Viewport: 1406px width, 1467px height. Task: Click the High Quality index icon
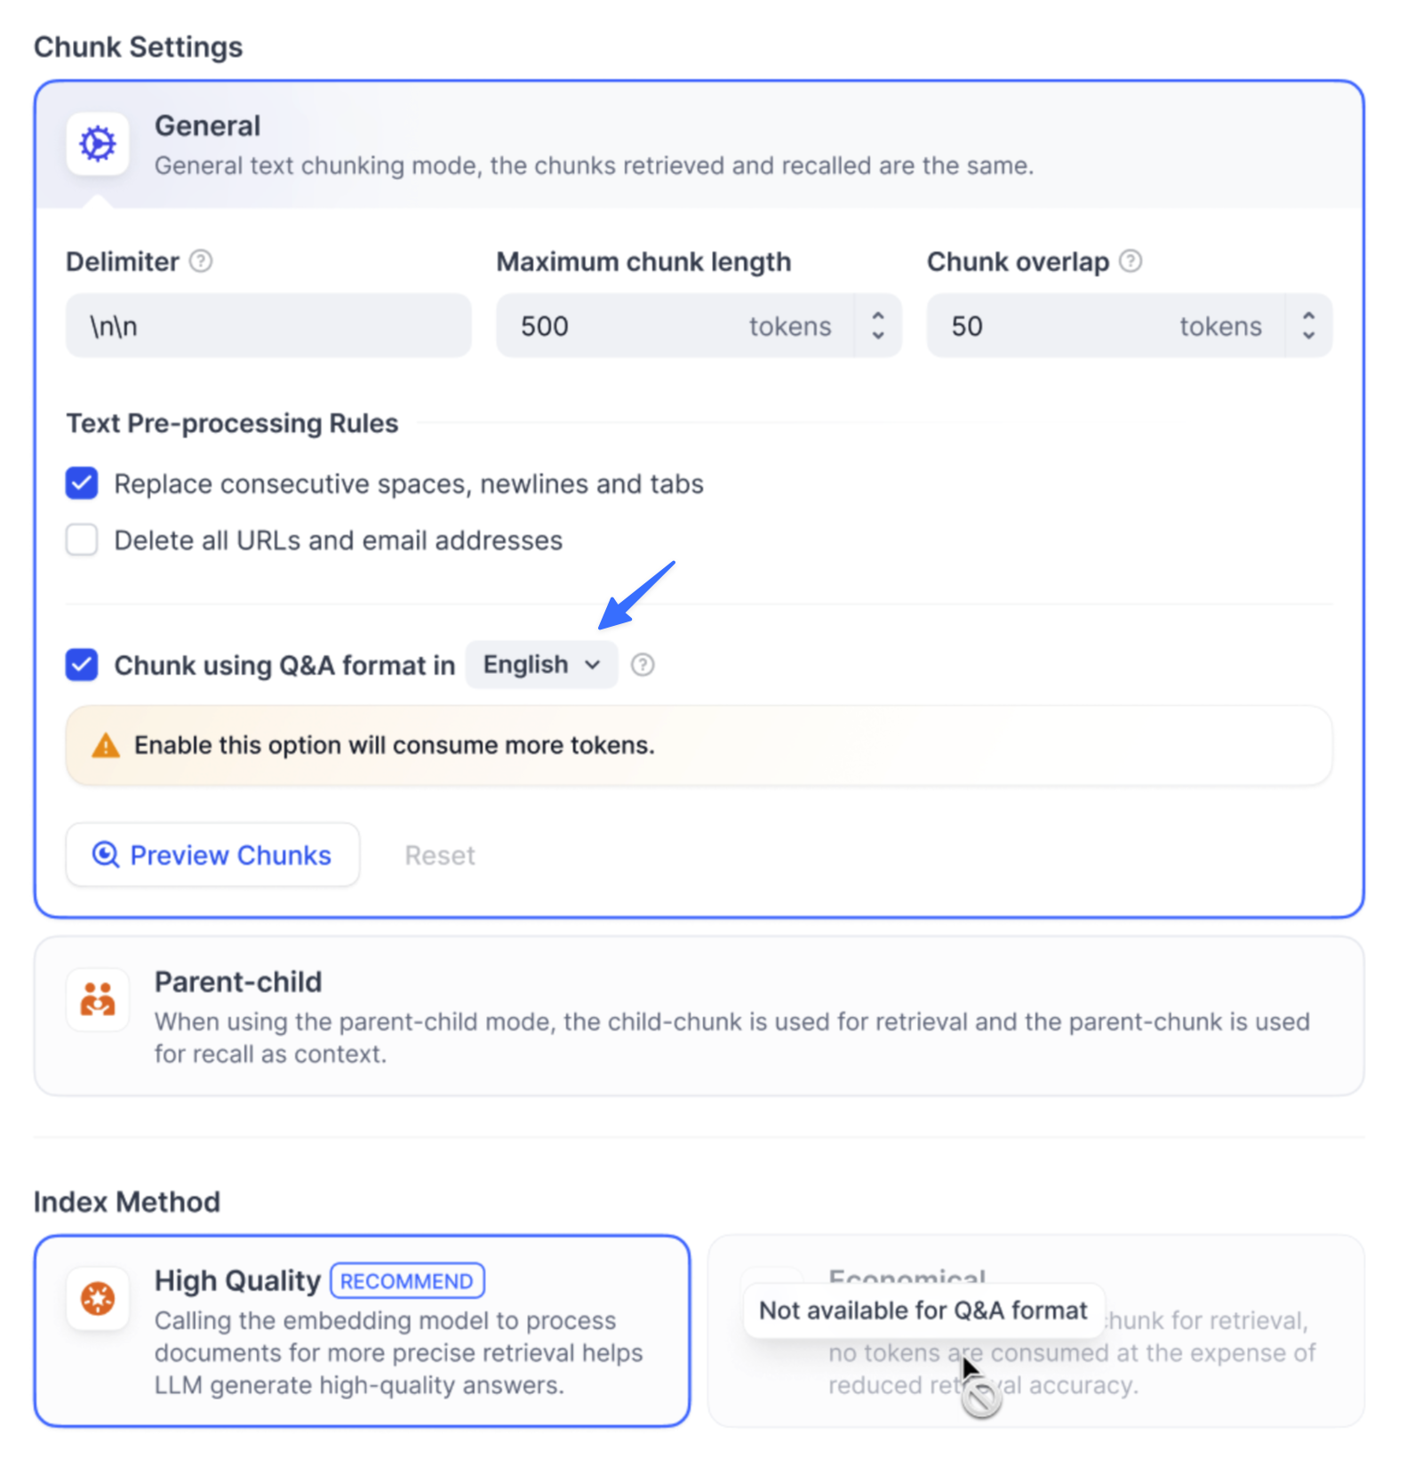tap(98, 1298)
